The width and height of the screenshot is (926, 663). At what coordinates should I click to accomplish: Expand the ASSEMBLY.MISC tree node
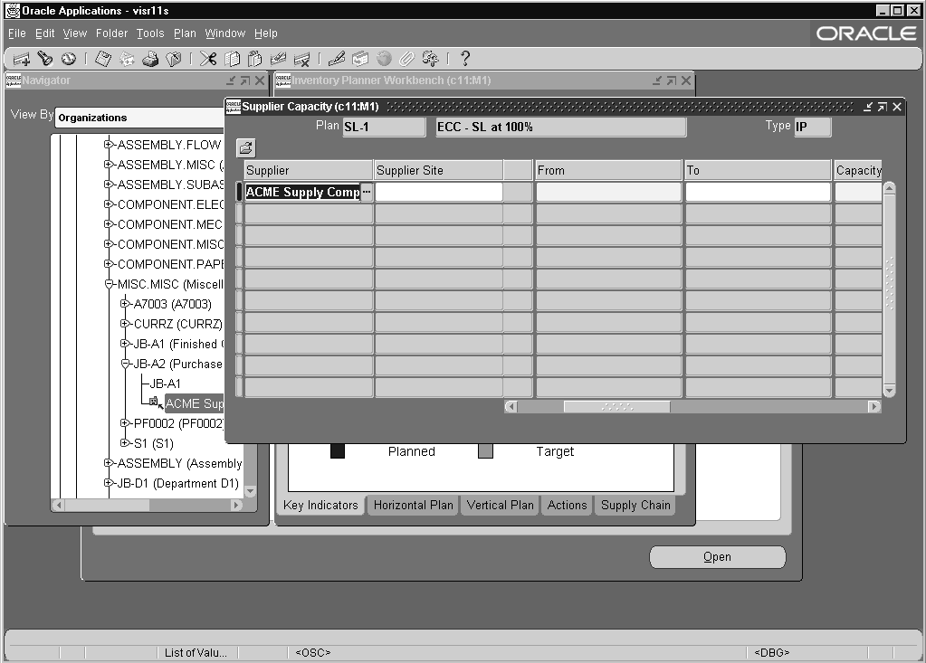[108, 164]
